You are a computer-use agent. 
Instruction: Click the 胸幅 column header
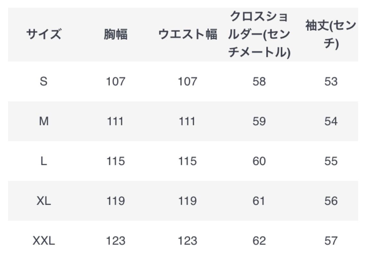click(116, 34)
